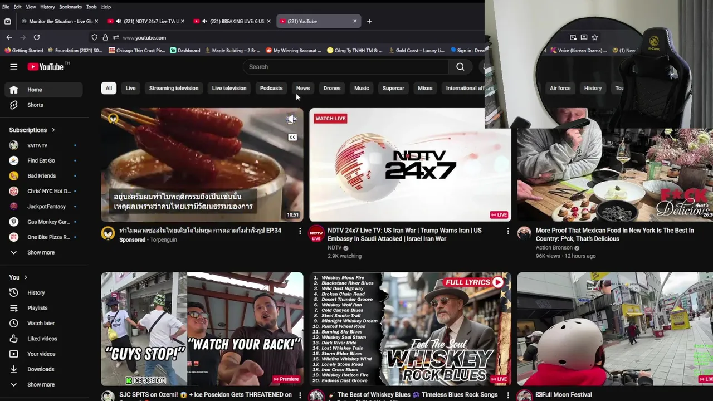Open the More Proof That Mexican Food video title

coord(614,234)
